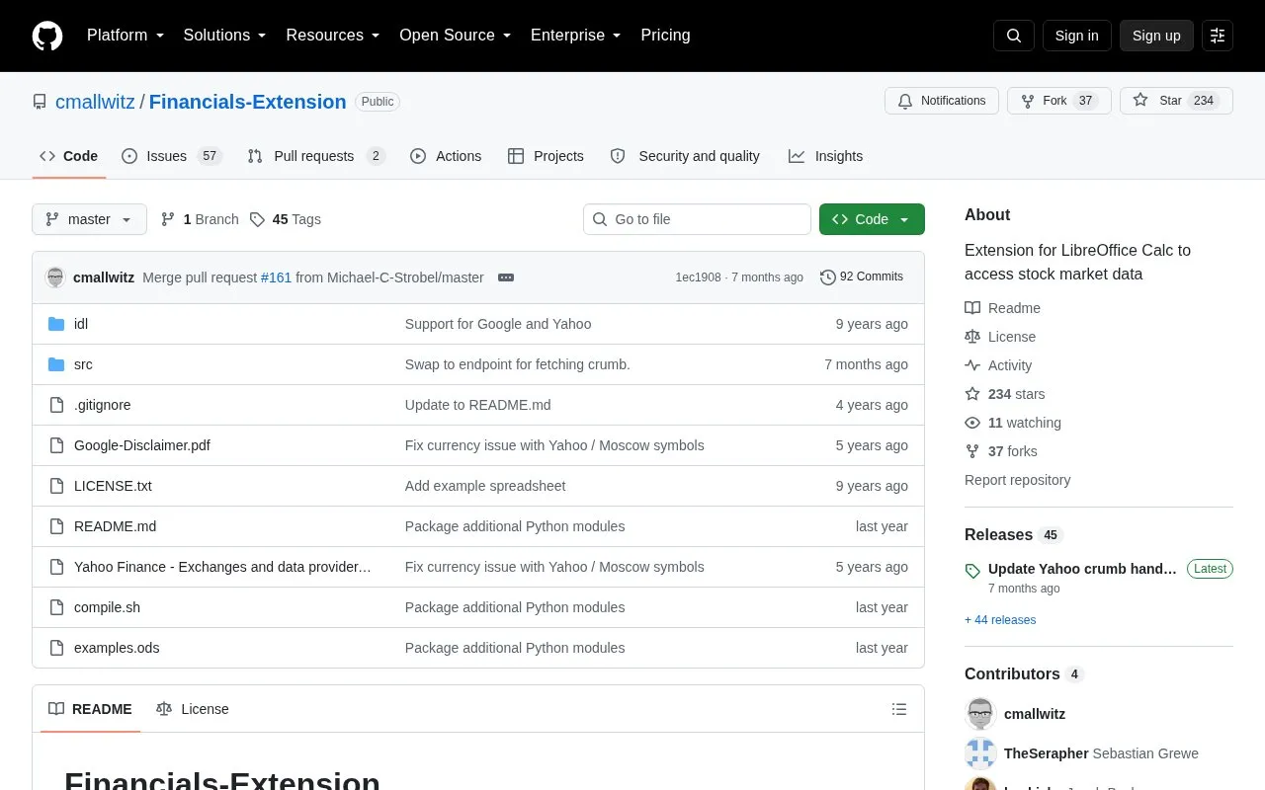Click the Notifications bell button
Screen dimensions: 1265x790
[x=942, y=101]
